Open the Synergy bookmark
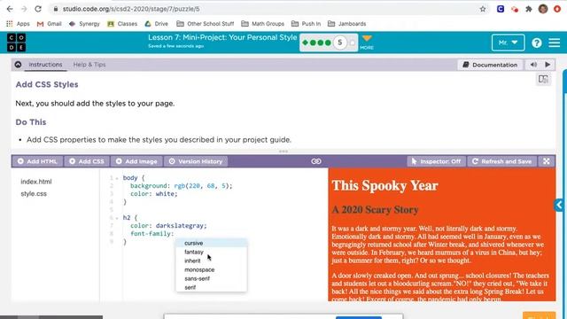The image size is (567, 319). pyautogui.click(x=84, y=24)
